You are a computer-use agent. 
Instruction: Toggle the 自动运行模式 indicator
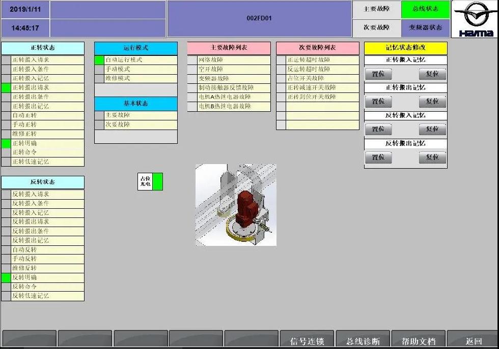tap(99, 60)
